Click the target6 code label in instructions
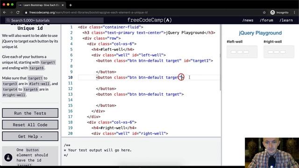299x168 pixels. point(36,68)
